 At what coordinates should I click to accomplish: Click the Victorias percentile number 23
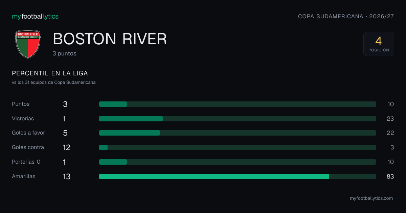point(390,119)
